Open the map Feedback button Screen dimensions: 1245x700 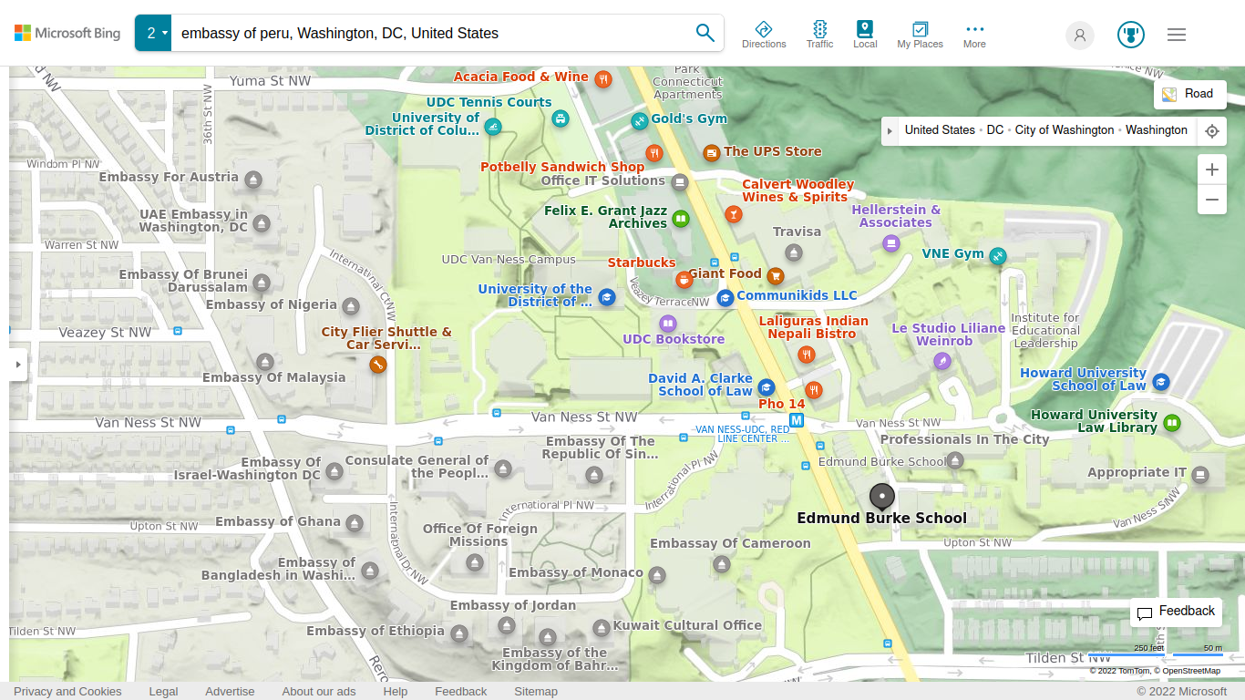pos(1177,612)
